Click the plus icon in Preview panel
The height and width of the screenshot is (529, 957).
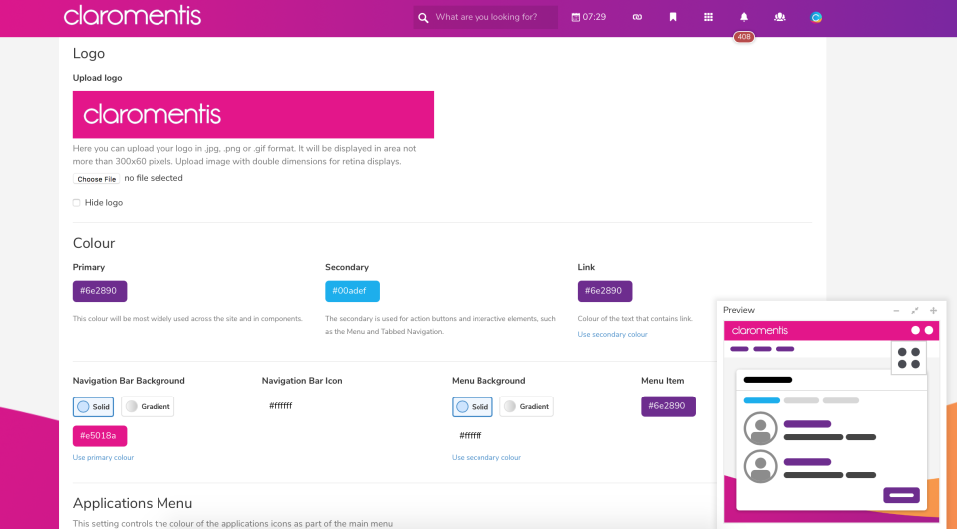933,311
